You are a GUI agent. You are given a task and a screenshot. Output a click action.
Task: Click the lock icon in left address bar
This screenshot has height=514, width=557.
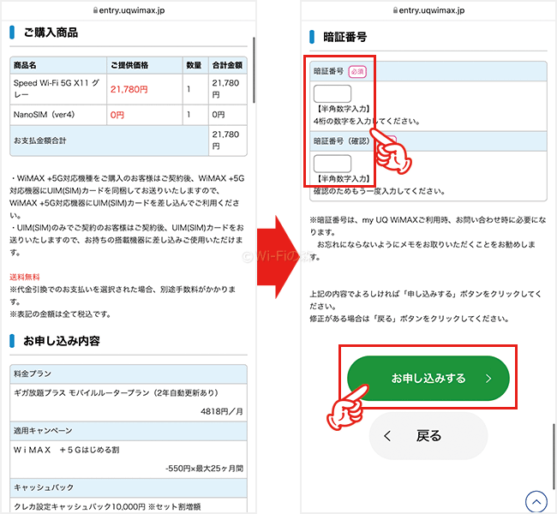point(95,10)
